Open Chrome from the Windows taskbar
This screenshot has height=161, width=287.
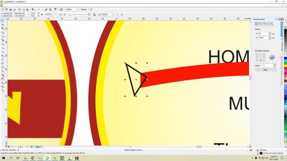coord(33,158)
